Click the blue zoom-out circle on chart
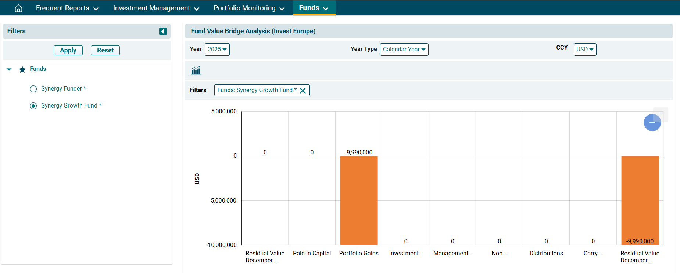This screenshot has width=680, height=273. coord(652,122)
